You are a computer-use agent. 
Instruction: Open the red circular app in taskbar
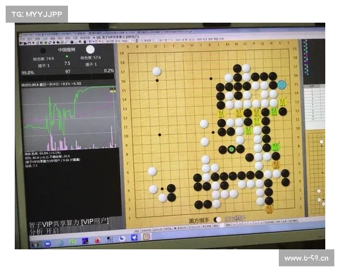click(x=97, y=240)
